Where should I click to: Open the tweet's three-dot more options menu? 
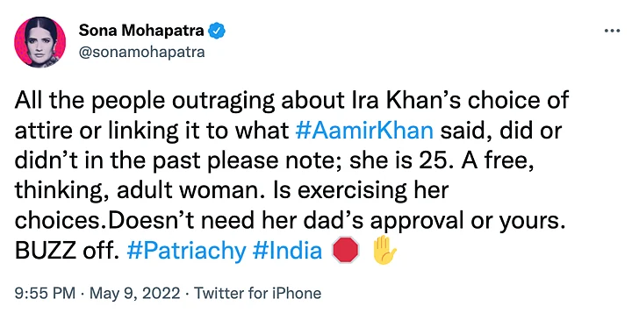click(613, 31)
